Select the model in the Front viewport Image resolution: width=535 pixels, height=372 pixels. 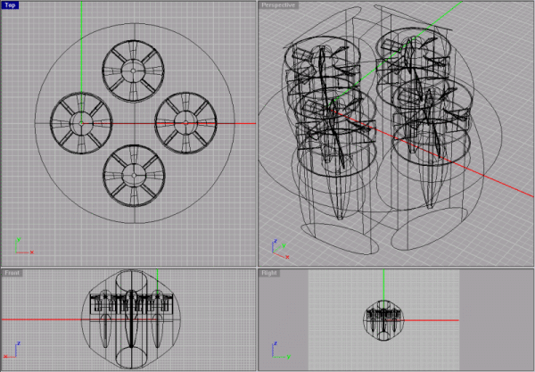(130, 318)
